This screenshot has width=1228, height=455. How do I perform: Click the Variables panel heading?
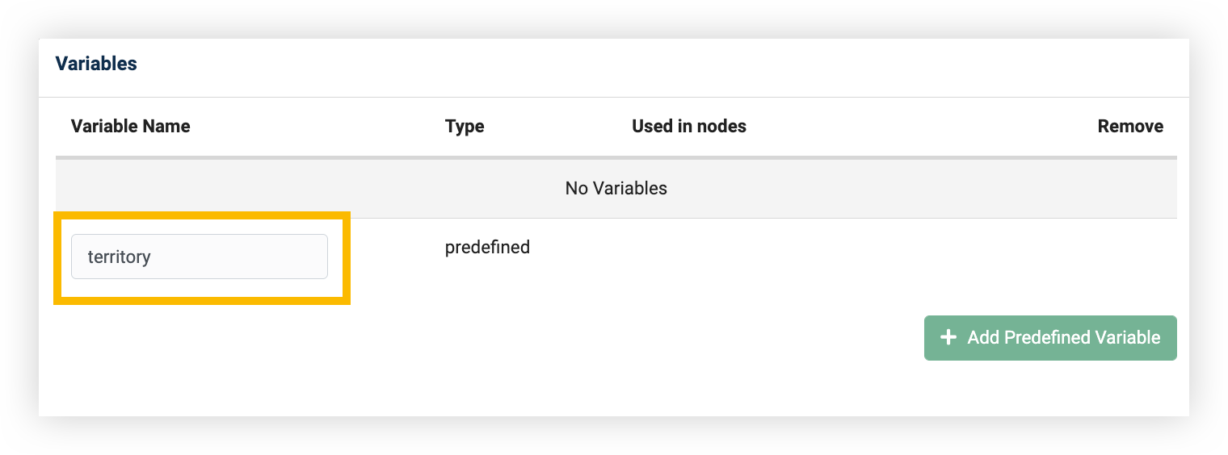click(x=96, y=64)
